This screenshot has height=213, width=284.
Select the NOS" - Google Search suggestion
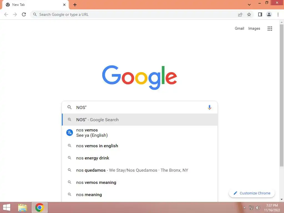[140, 120]
